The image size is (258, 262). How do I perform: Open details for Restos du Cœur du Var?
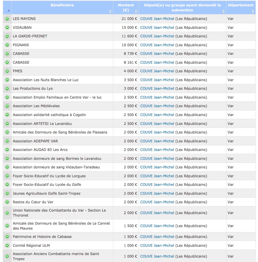click(7, 202)
